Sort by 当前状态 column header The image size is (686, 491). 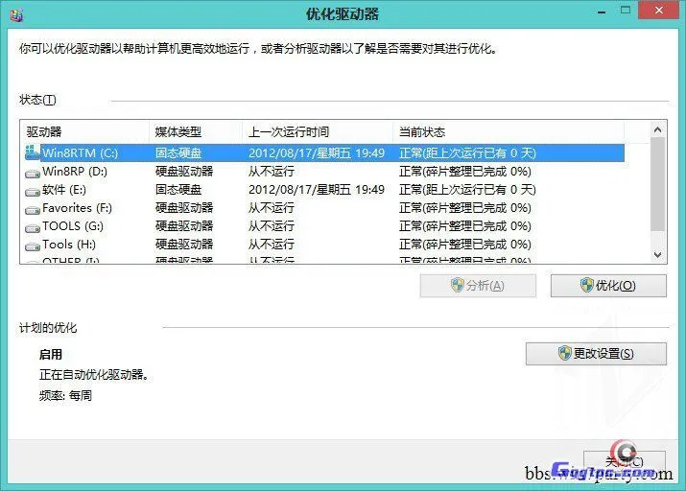pyautogui.click(x=509, y=131)
